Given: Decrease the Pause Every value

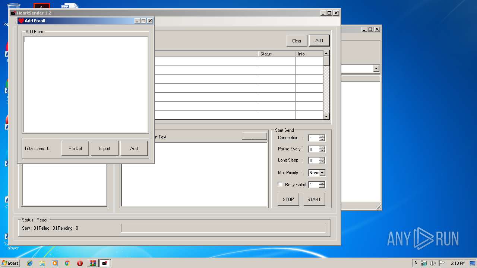Looking at the screenshot, I should [322, 151].
